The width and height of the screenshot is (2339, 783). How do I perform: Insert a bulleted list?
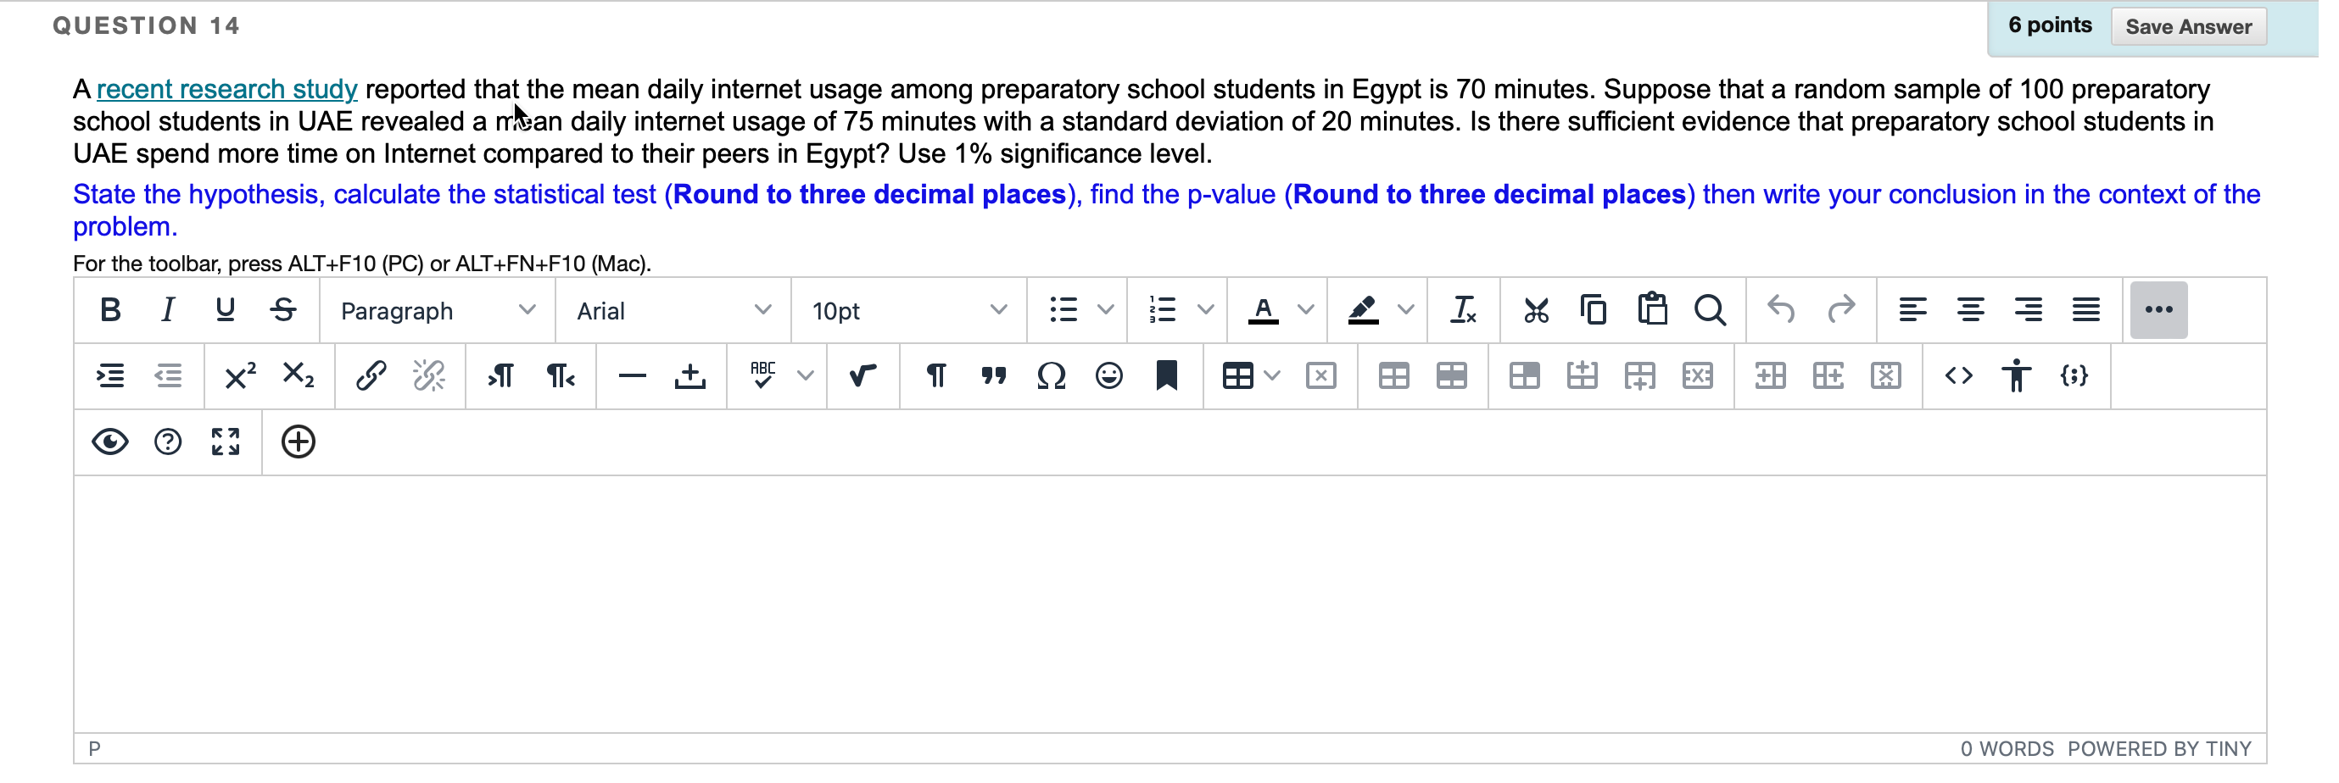(x=1063, y=310)
